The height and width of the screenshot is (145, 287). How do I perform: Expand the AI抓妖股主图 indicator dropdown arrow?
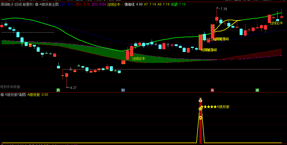click(x=37, y=4)
